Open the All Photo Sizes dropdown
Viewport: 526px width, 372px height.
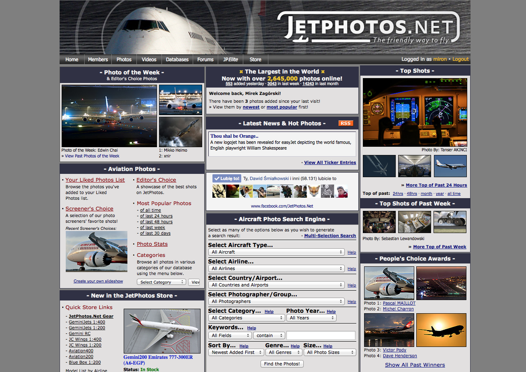[x=330, y=352]
